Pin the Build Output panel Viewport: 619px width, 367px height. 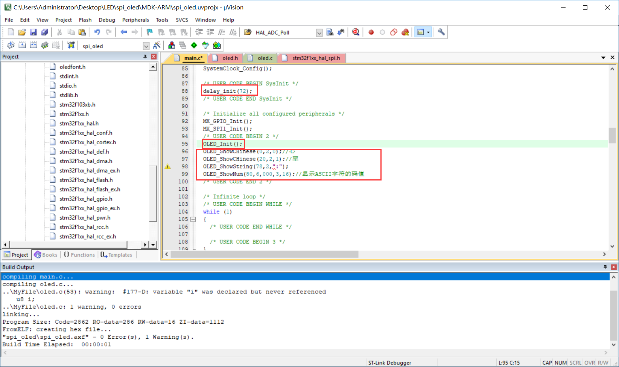pyautogui.click(x=605, y=267)
